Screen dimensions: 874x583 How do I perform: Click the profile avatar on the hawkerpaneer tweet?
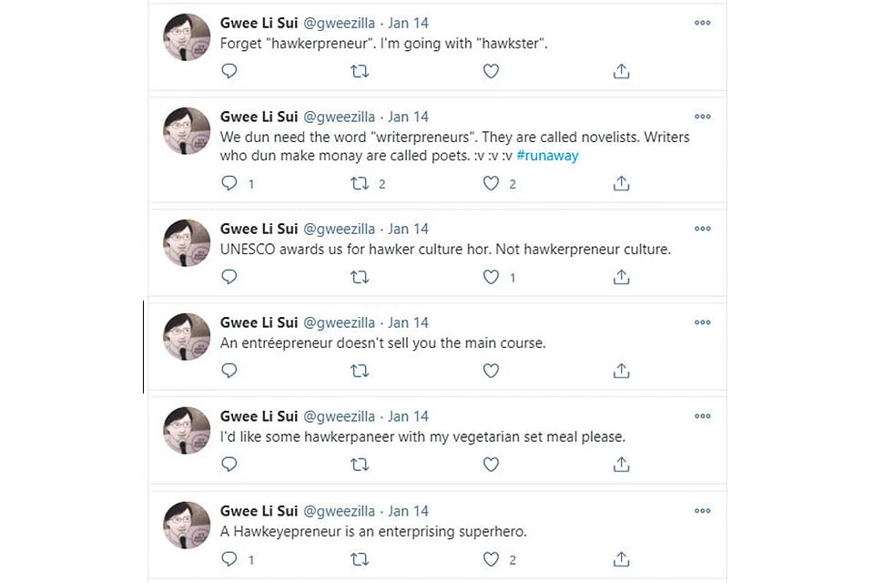[x=187, y=431]
